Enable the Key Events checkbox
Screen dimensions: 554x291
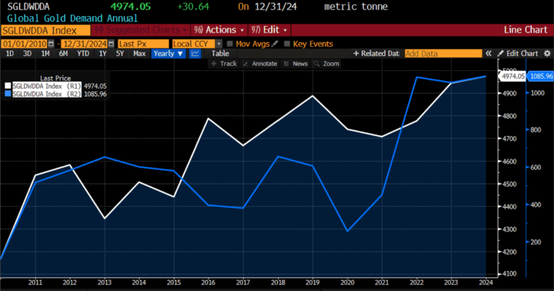click(287, 44)
